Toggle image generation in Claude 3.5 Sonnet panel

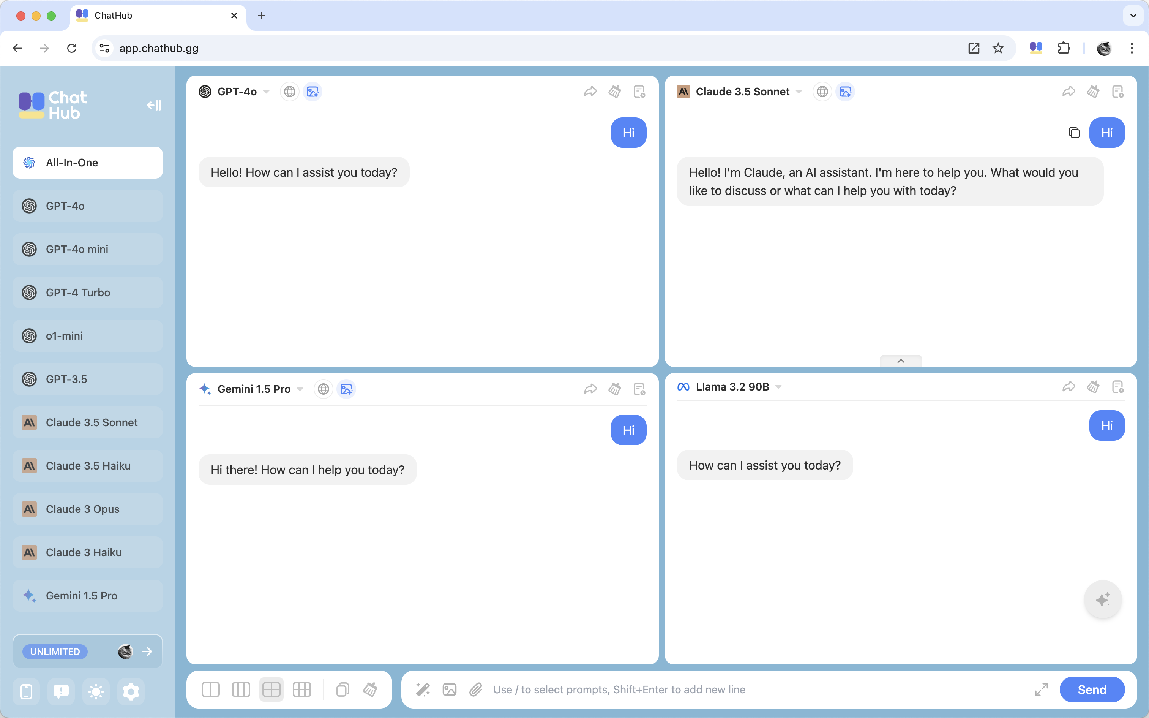coord(845,92)
